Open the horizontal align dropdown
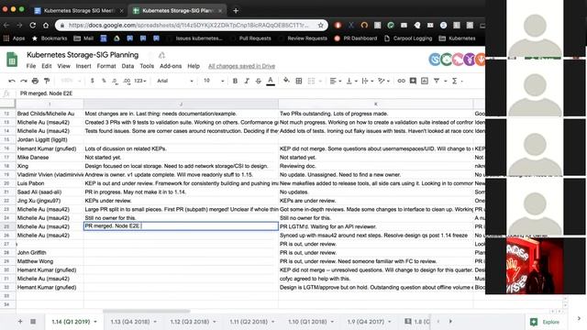587x330 pixels. pyautogui.click(x=336, y=81)
